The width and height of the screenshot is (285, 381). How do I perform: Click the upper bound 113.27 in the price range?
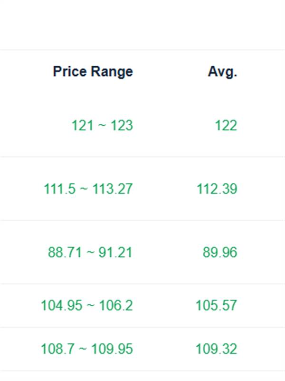112,189
